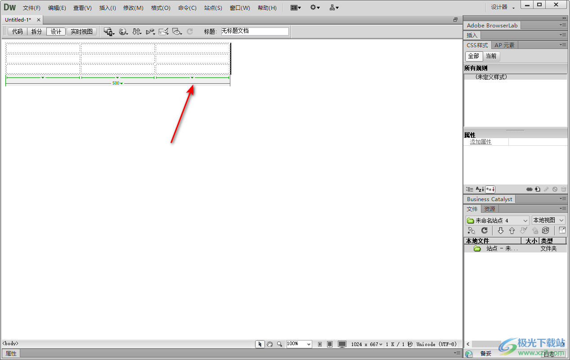Expand the 属性 properties panel at bottom

[x=11, y=354]
